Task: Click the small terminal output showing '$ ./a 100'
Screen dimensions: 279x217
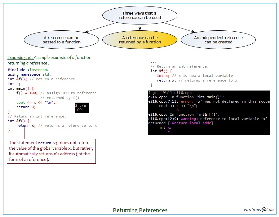Action: pyautogui.click(x=82, y=108)
